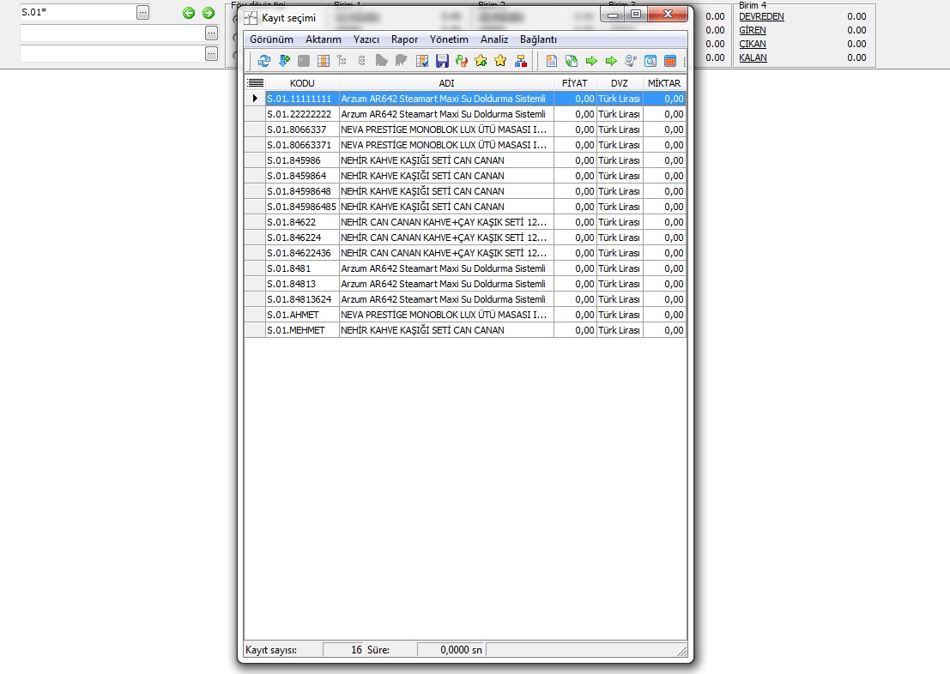Image resolution: width=950 pixels, height=674 pixels.
Task: Open the Analiz menu
Action: (493, 39)
